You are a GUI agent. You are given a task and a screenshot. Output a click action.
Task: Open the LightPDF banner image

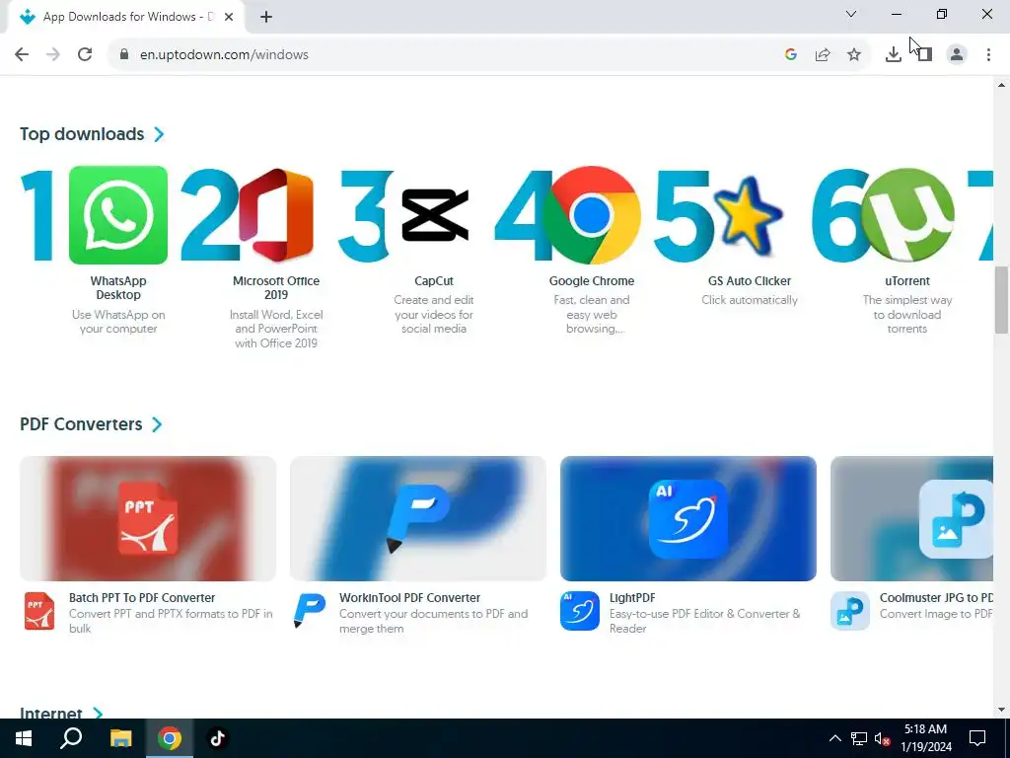[x=687, y=518]
